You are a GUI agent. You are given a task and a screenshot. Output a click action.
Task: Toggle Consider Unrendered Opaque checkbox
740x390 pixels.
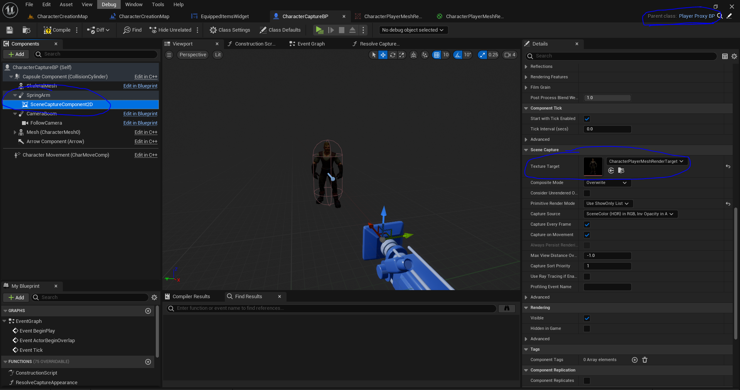[587, 193]
